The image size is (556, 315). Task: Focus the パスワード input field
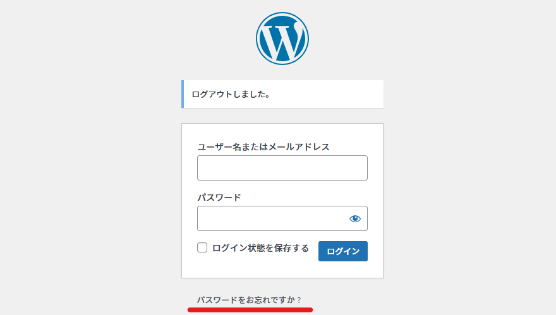(270, 218)
